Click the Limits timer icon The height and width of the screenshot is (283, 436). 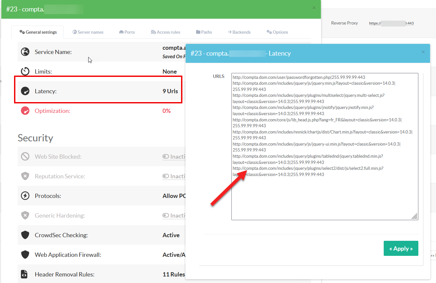pyautogui.click(x=25, y=71)
